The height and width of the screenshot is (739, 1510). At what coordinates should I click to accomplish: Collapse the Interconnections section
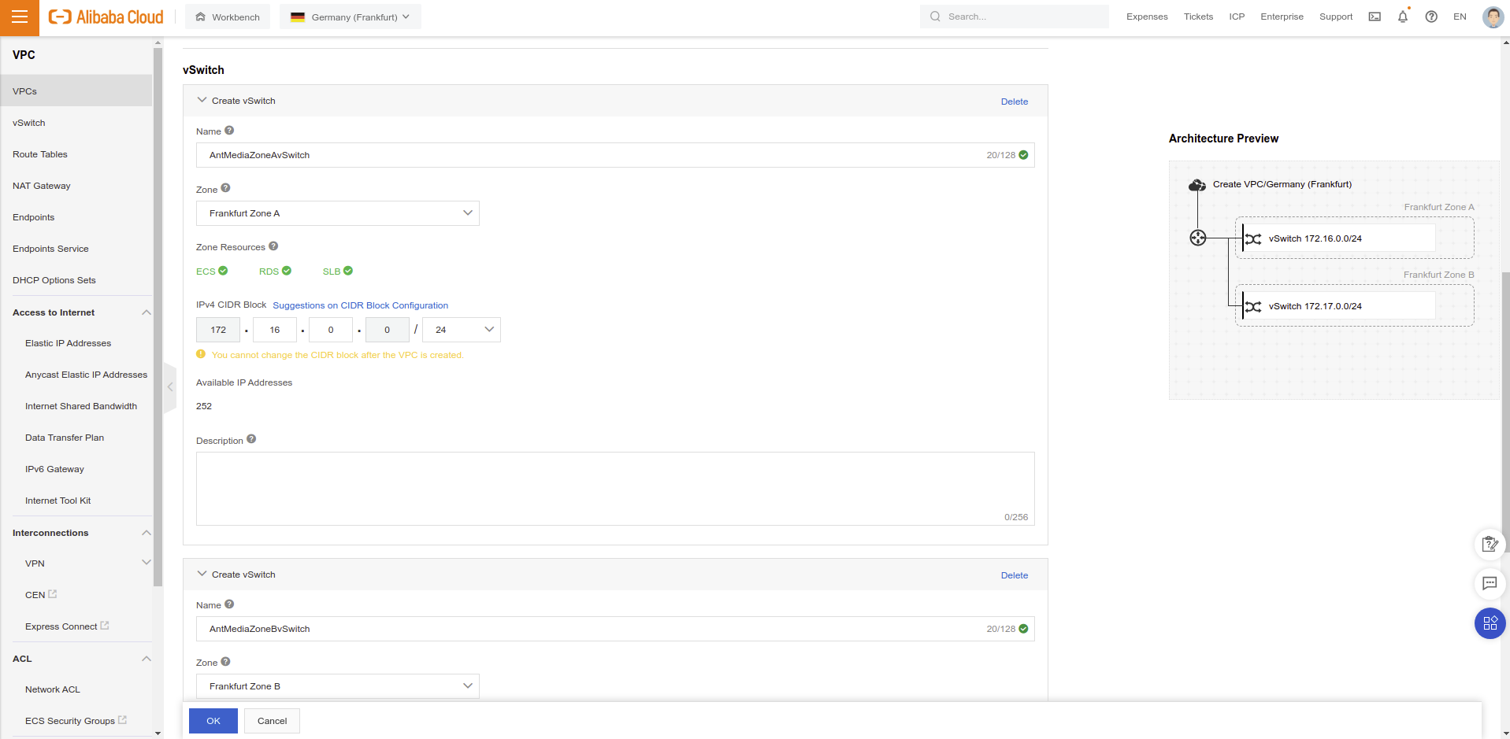pos(146,533)
